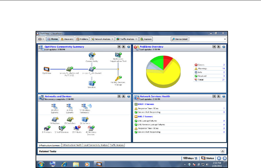This screenshot has width=261, height=168.
Task: Click the play arrow on Connectivity Summary panel
Action: click(x=123, y=47)
